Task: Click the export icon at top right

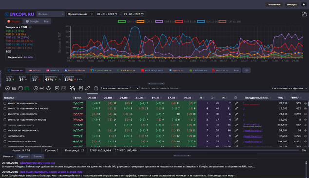Action: (304, 14)
